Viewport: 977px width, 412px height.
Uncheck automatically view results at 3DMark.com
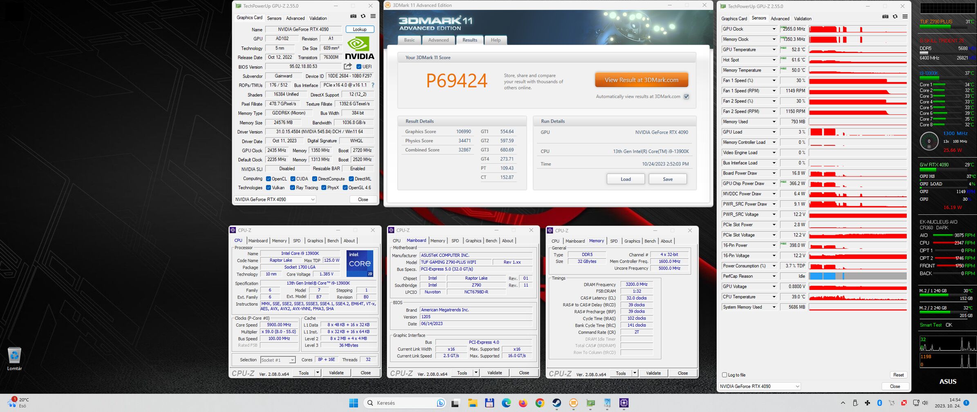pyautogui.click(x=686, y=97)
